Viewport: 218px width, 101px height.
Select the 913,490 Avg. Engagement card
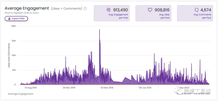click(112, 13)
